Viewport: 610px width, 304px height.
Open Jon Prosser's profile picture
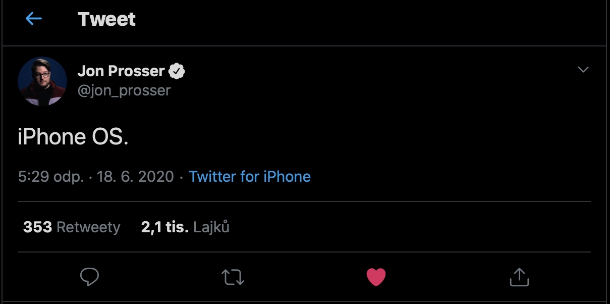(42, 81)
